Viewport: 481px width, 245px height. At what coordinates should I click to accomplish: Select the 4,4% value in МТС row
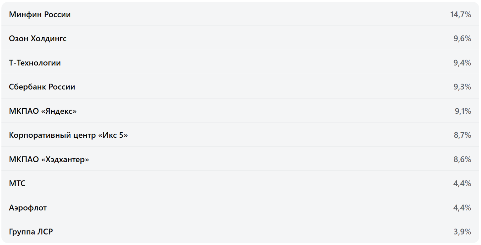[462, 183]
